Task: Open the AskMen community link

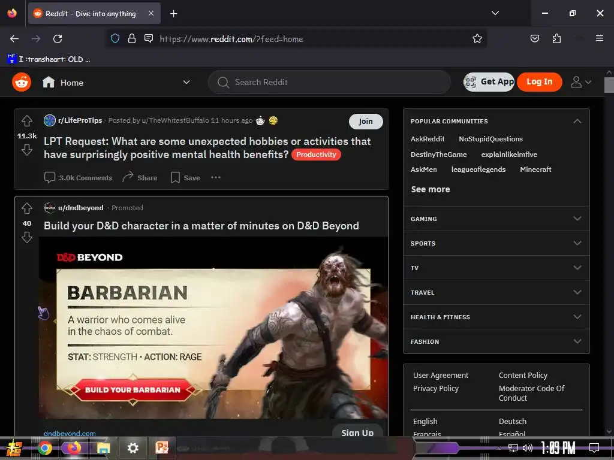Action: point(423,170)
